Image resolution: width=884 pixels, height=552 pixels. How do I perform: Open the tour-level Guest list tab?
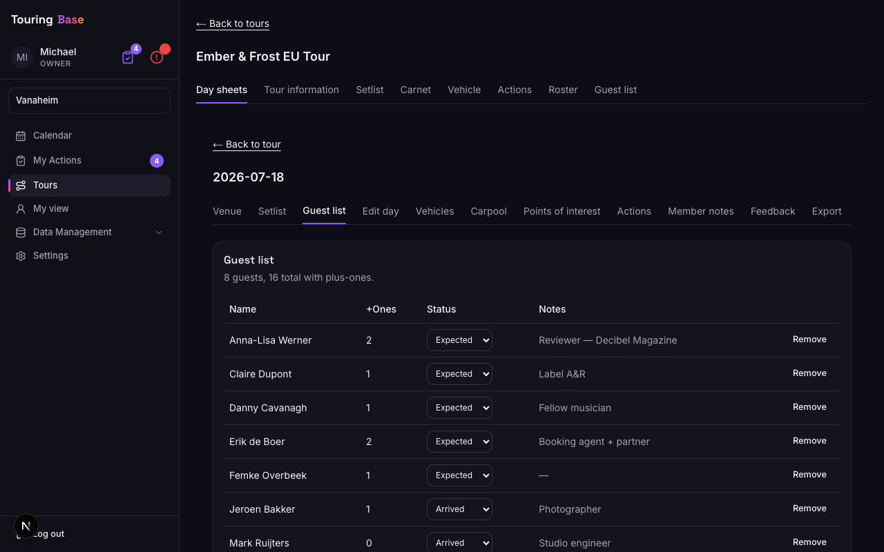pos(615,90)
